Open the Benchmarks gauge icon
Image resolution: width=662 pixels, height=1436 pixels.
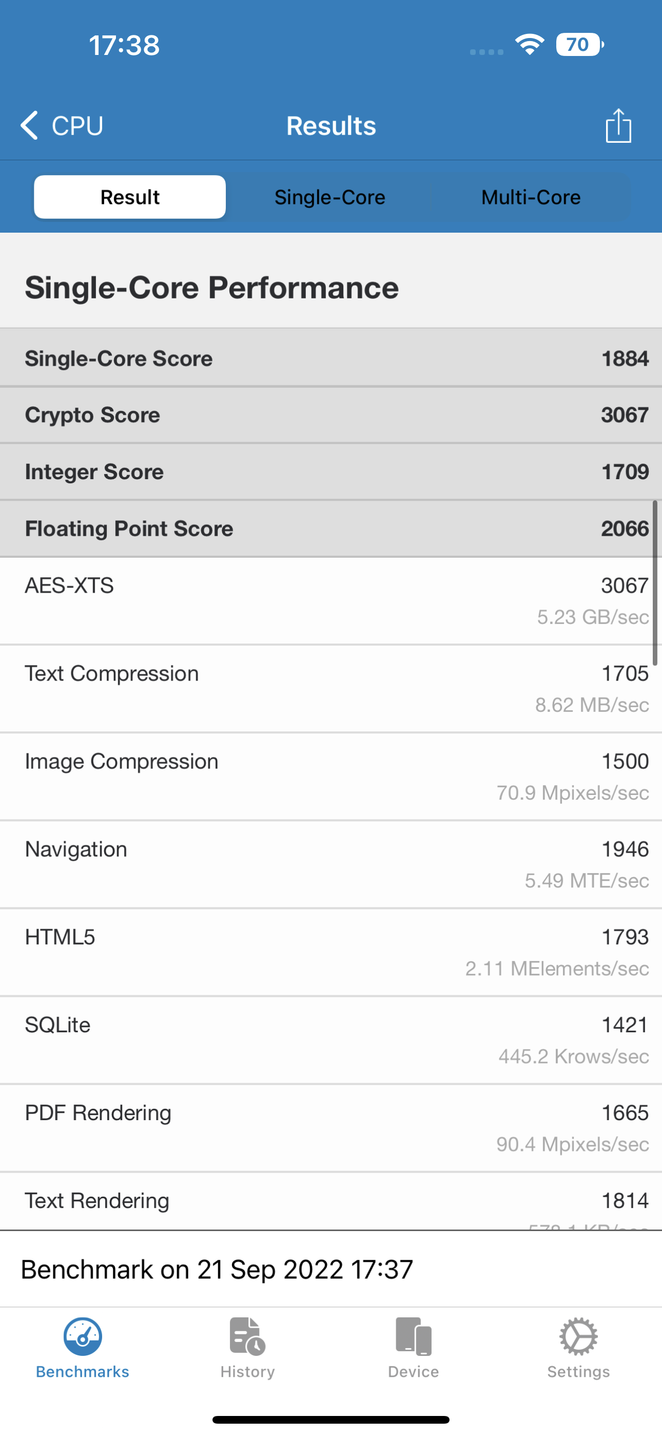(83, 1336)
